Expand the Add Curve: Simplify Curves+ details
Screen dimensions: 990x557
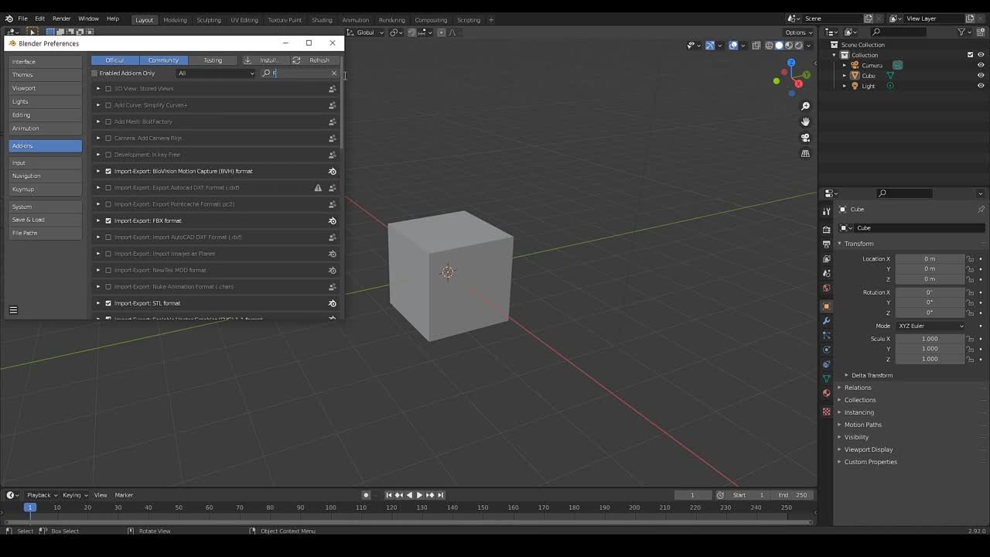(98, 105)
